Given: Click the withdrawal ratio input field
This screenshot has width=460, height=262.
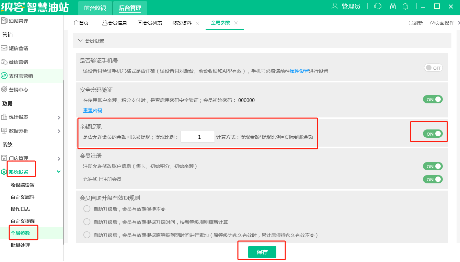Looking at the screenshot, I should pos(198,137).
